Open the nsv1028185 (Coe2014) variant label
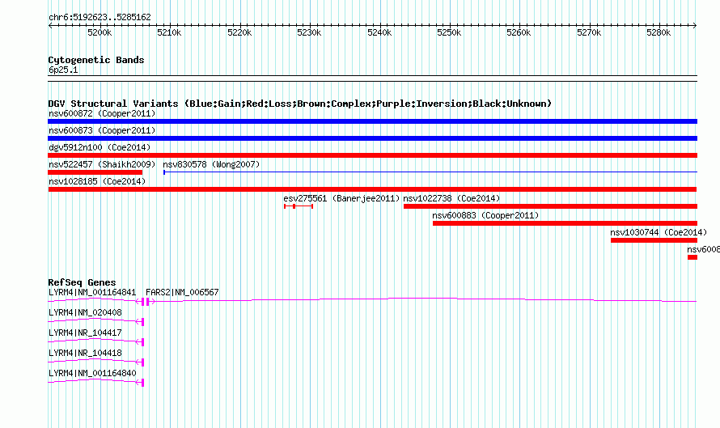The width and height of the screenshot is (720, 428). (97, 181)
